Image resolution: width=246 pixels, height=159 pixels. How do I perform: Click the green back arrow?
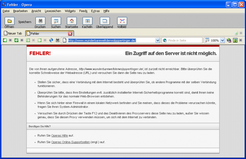pos(16,40)
